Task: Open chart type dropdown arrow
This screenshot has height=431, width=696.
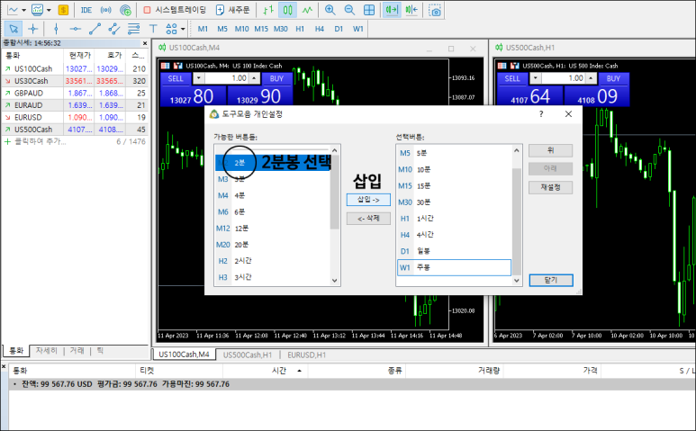Action: (x=24, y=10)
